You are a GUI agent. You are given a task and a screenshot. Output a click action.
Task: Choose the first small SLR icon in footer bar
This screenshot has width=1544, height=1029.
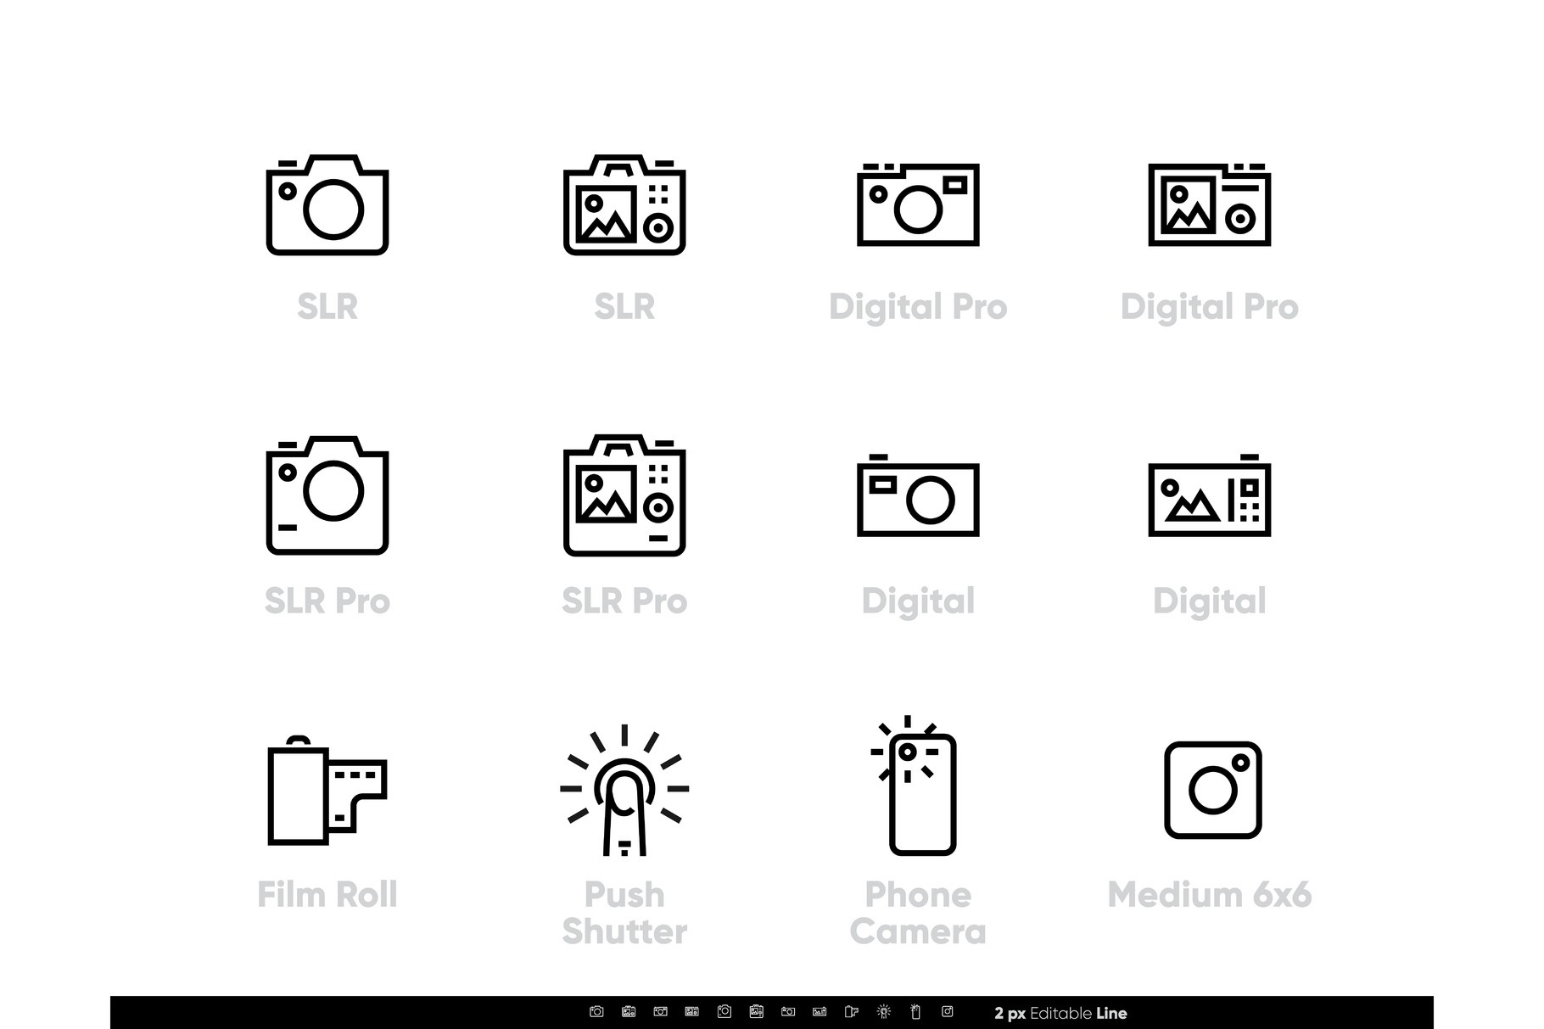click(596, 1012)
